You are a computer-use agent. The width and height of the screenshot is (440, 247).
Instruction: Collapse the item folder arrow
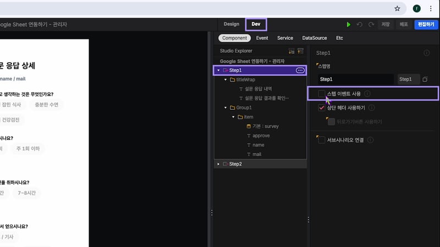(x=233, y=117)
